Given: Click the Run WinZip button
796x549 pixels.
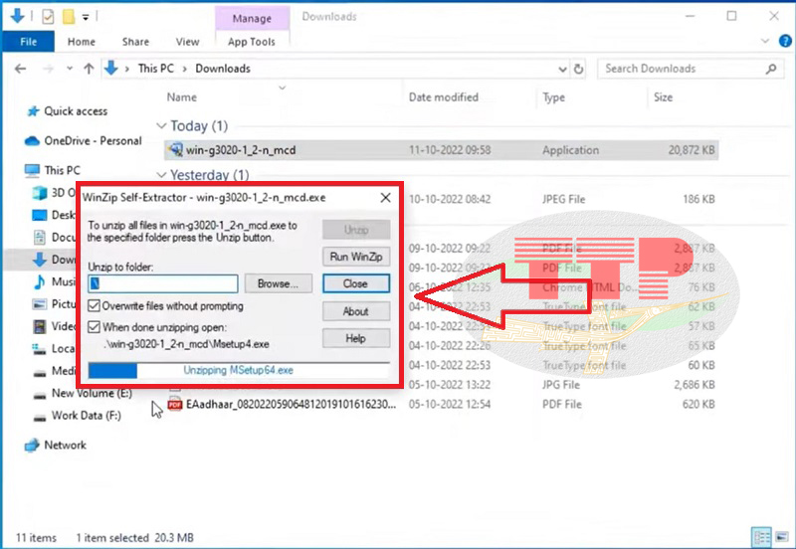Looking at the screenshot, I should pos(356,257).
